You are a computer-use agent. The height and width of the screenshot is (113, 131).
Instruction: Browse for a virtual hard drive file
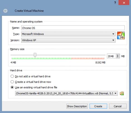[x=122, y=94]
